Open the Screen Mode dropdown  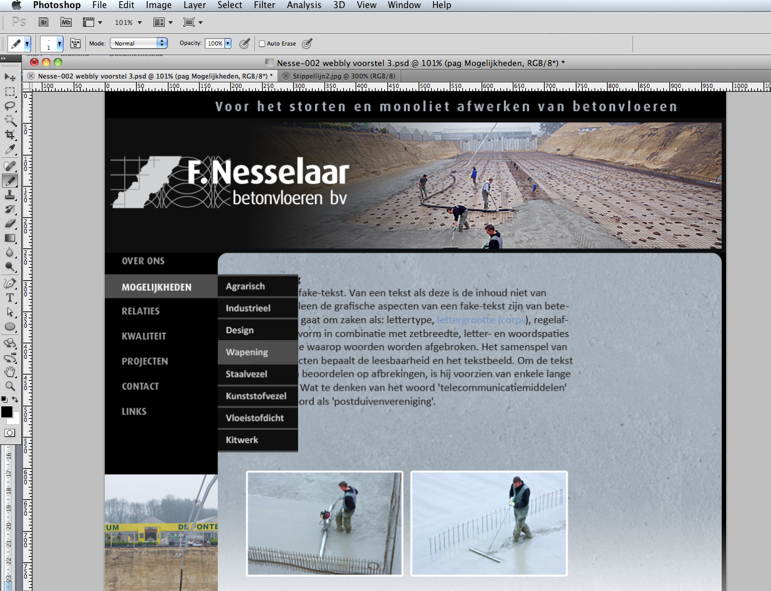coord(193,22)
